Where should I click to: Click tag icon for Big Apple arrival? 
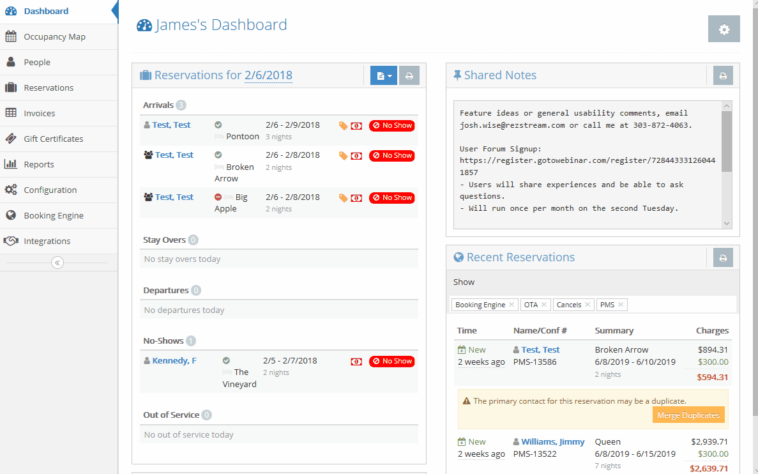[343, 198]
